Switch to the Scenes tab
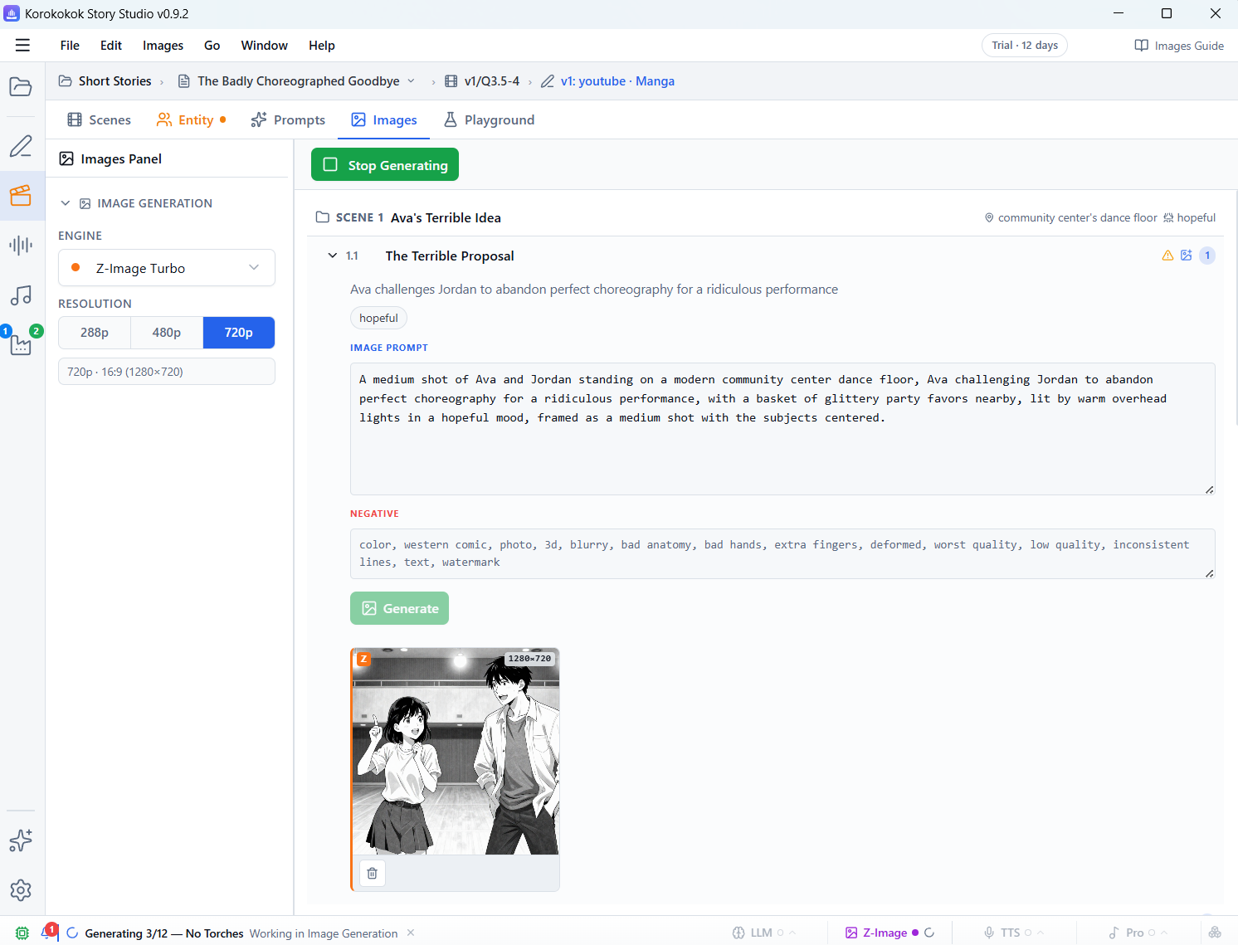This screenshot has height=945, width=1238. (100, 120)
